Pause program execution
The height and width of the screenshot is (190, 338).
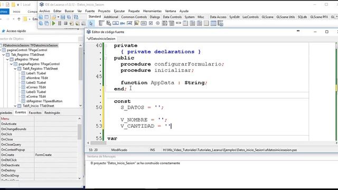tap(60, 23)
